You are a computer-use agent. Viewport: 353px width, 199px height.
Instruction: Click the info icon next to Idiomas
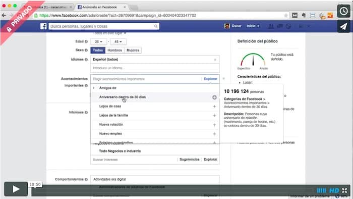click(x=86, y=60)
